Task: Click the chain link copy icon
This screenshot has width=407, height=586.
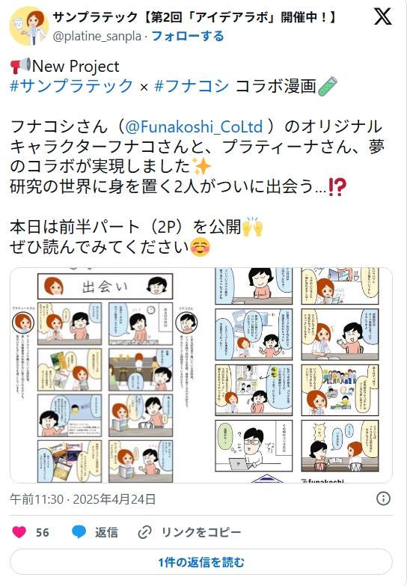Action: [144, 532]
